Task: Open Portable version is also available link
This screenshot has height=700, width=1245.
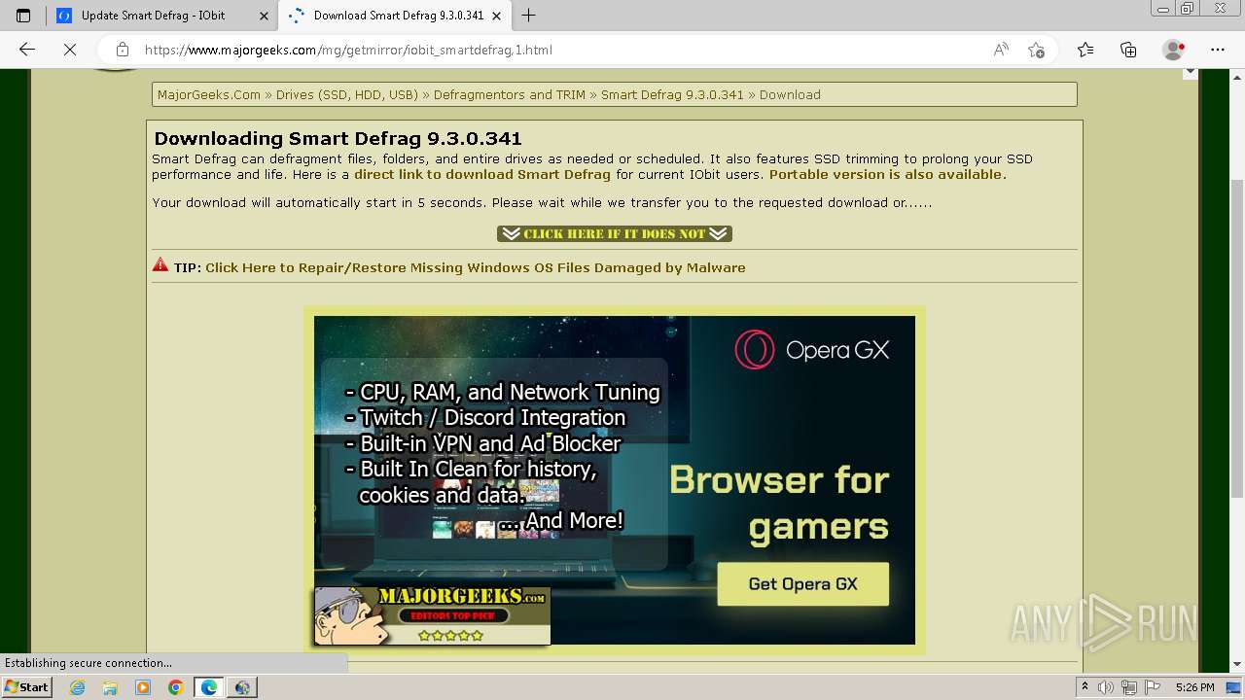Action: click(887, 175)
